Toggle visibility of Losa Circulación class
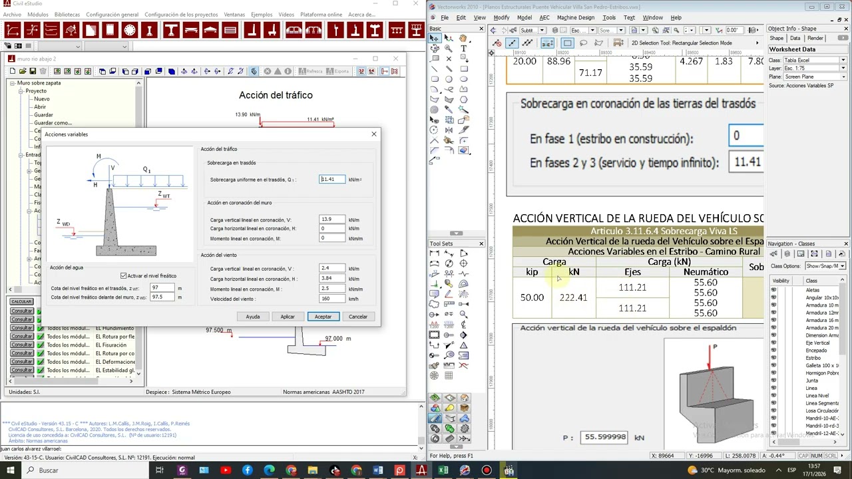 pos(773,410)
